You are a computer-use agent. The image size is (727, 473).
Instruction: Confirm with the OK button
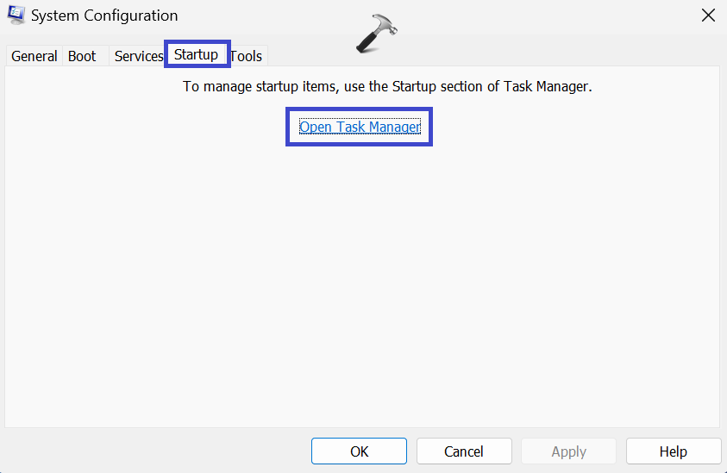[359, 451]
